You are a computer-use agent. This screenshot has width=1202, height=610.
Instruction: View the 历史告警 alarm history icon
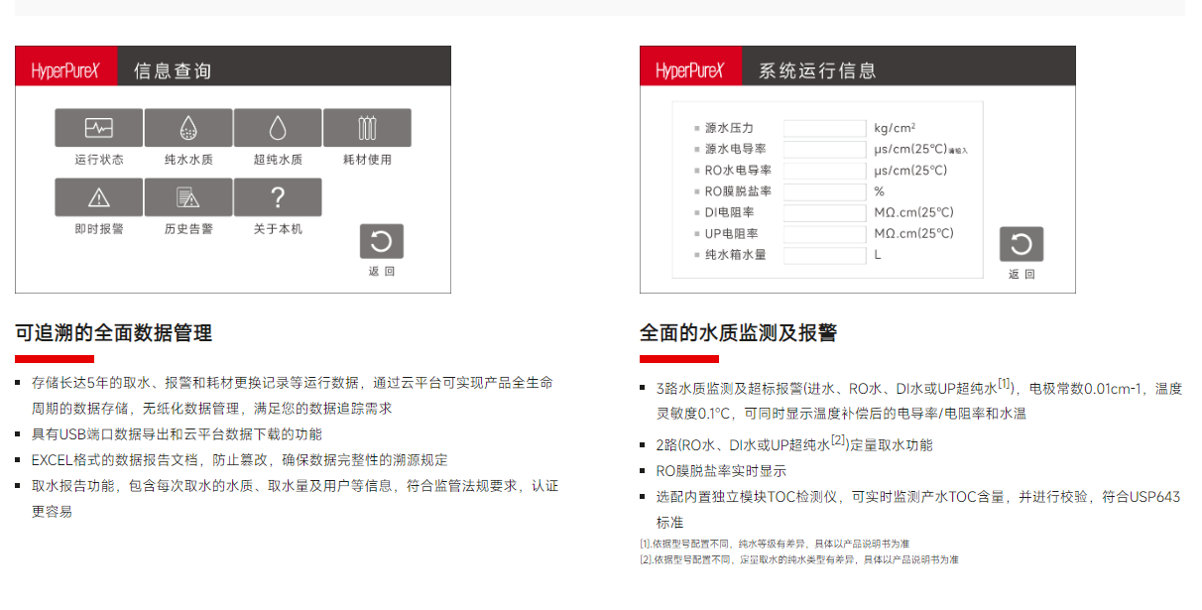[188, 197]
